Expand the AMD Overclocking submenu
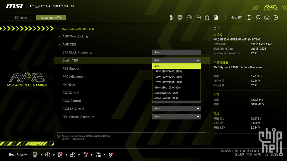Image resolution: width=287 pixels, height=161 pixels. click(x=75, y=36)
